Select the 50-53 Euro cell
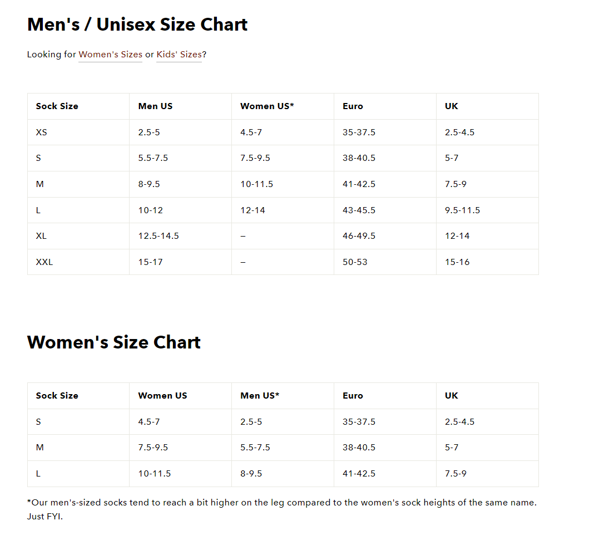Image resolution: width=589 pixels, height=550 pixels. [x=355, y=262]
